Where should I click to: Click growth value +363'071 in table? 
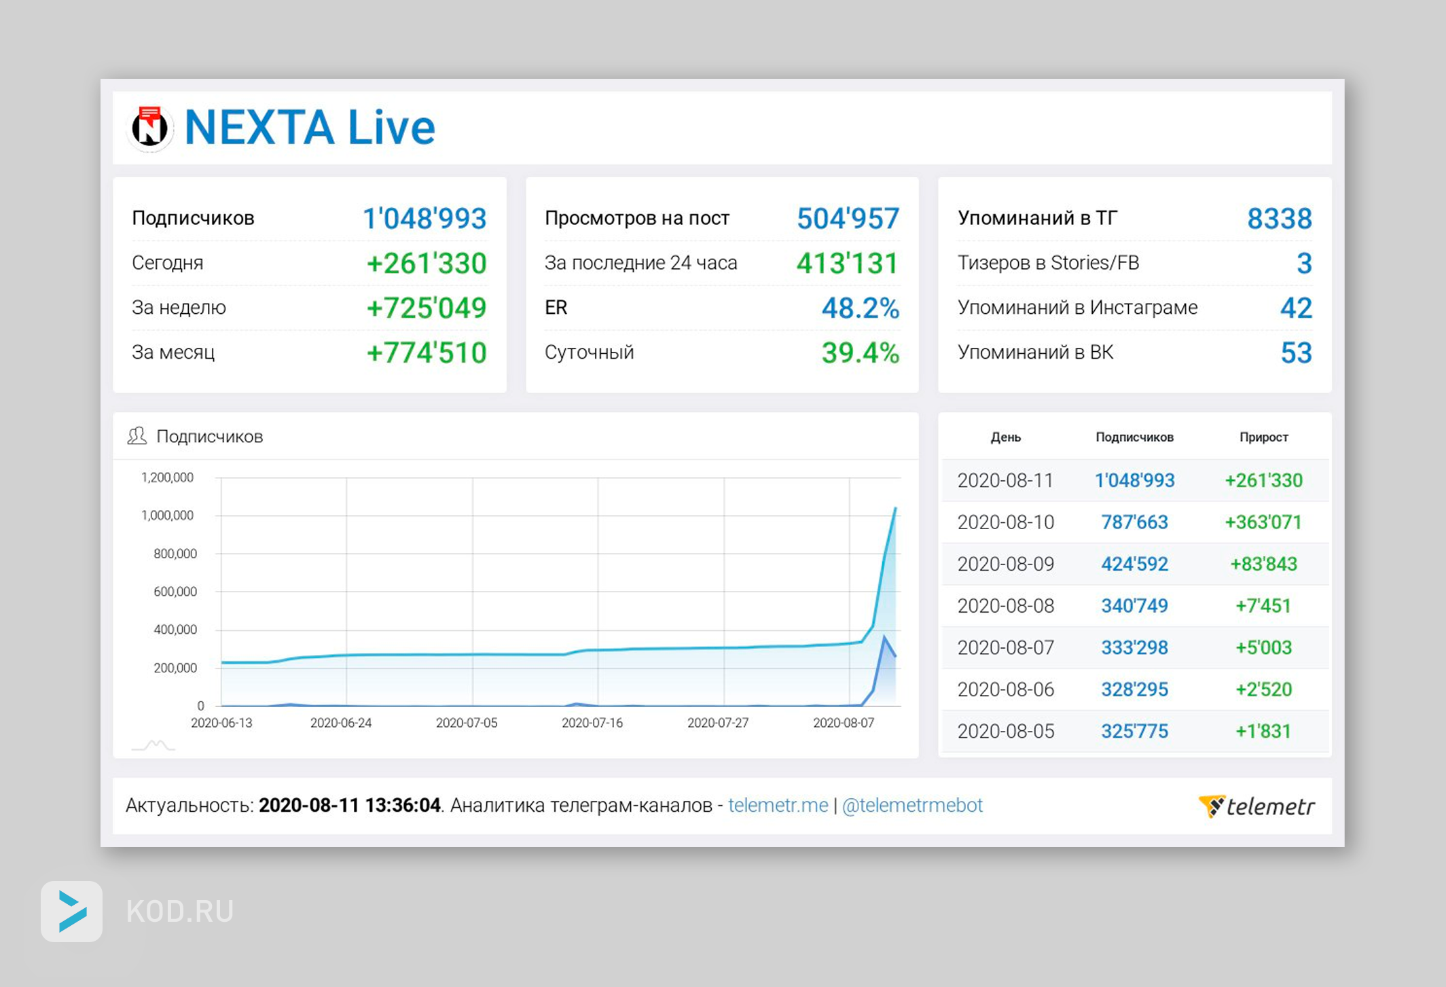coord(1263,522)
